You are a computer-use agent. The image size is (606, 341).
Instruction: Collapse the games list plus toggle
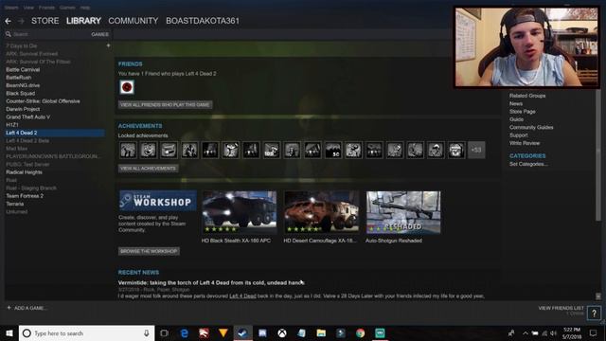108,45
